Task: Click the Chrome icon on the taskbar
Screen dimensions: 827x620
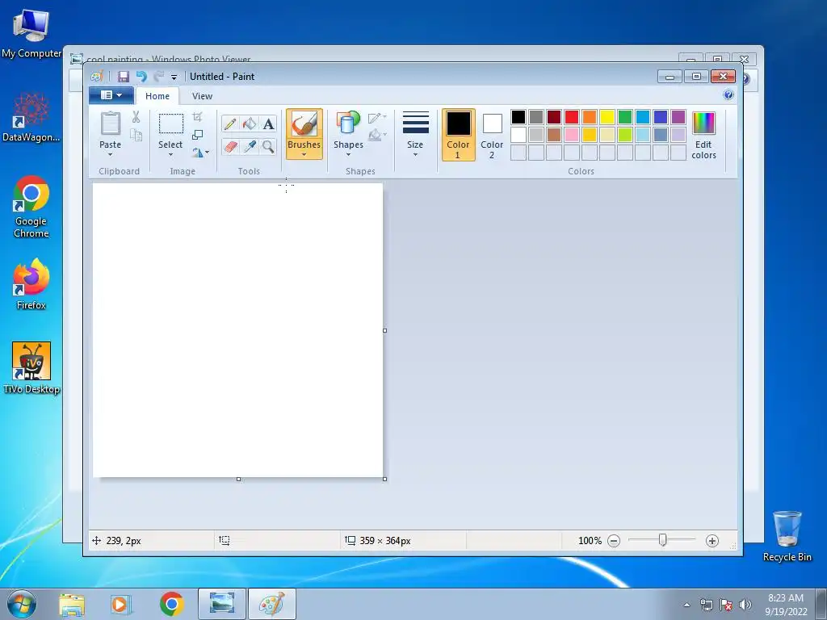Action: click(x=171, y=604)
